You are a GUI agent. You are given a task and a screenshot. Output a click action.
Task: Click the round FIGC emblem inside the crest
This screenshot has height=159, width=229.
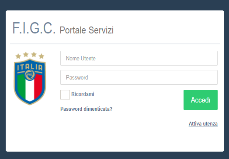[30, 75]
